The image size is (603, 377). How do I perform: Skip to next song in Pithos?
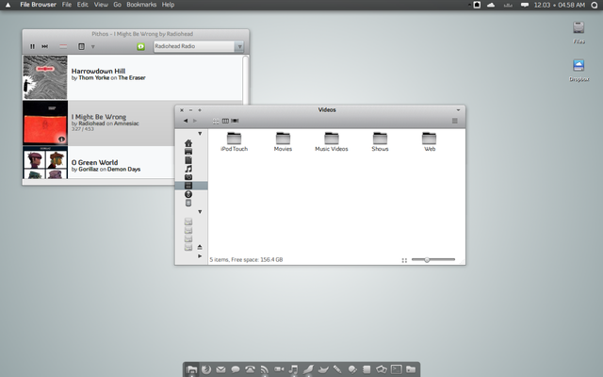pos(44,46)
